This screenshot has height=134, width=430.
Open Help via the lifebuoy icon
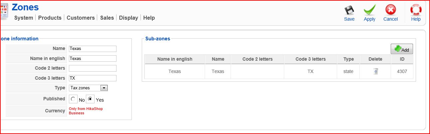tap(416, 10)
